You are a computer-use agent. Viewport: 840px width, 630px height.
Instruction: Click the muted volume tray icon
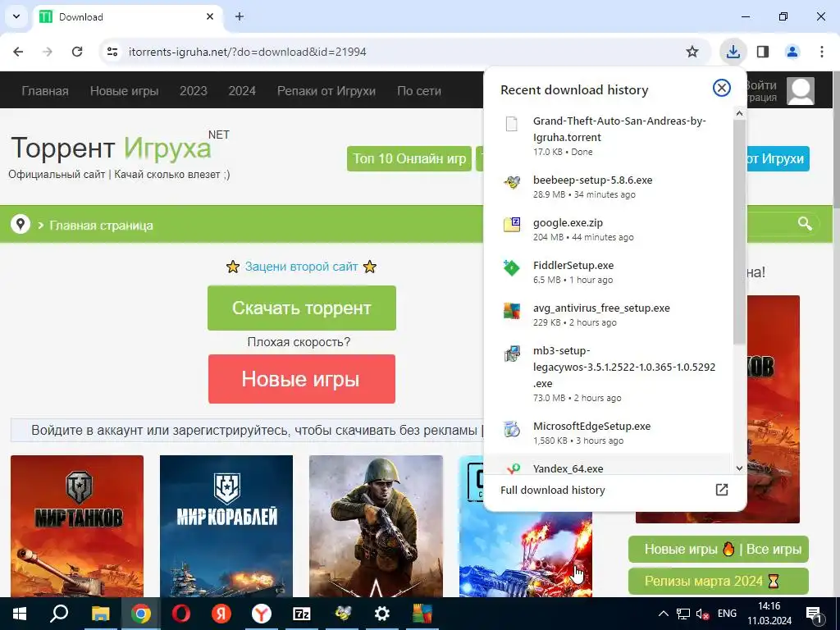click(x=702, y=614)
